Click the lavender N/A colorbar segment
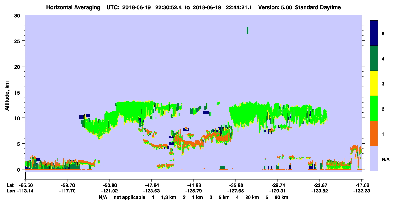 point(374,158)
